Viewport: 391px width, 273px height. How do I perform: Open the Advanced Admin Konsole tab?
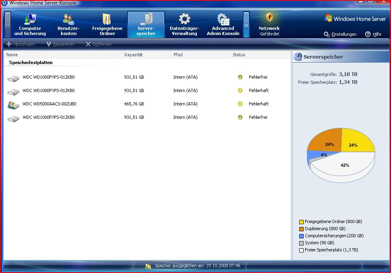pyautogui.click(x=223, y=25)
